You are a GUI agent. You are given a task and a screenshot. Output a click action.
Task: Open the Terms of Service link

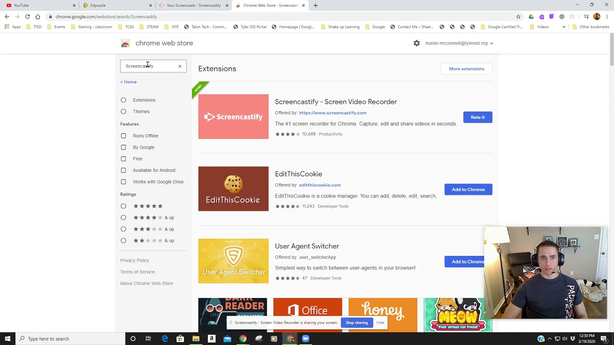pyautogui.click(x=138, y=272)
